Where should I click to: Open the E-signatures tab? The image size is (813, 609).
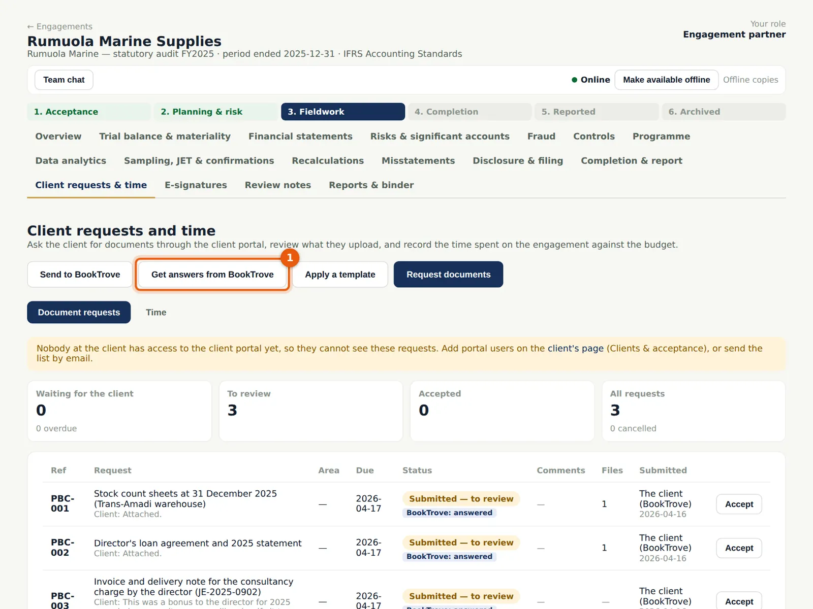[x=196, y=185]
